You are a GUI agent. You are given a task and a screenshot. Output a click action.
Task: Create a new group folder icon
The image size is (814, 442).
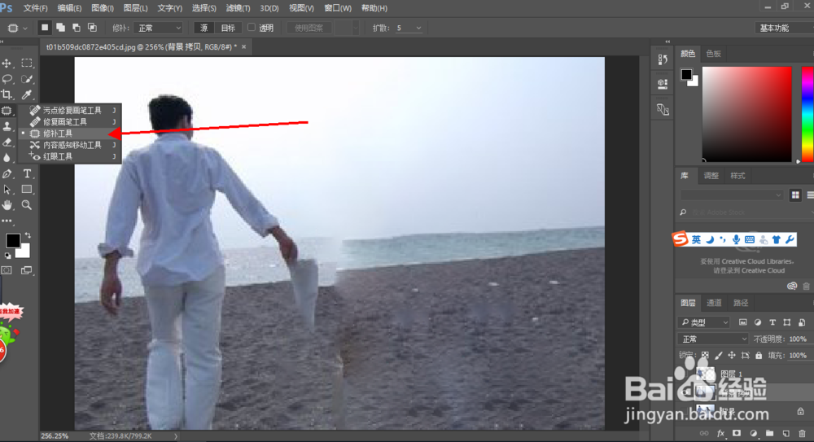coord(769,433)
